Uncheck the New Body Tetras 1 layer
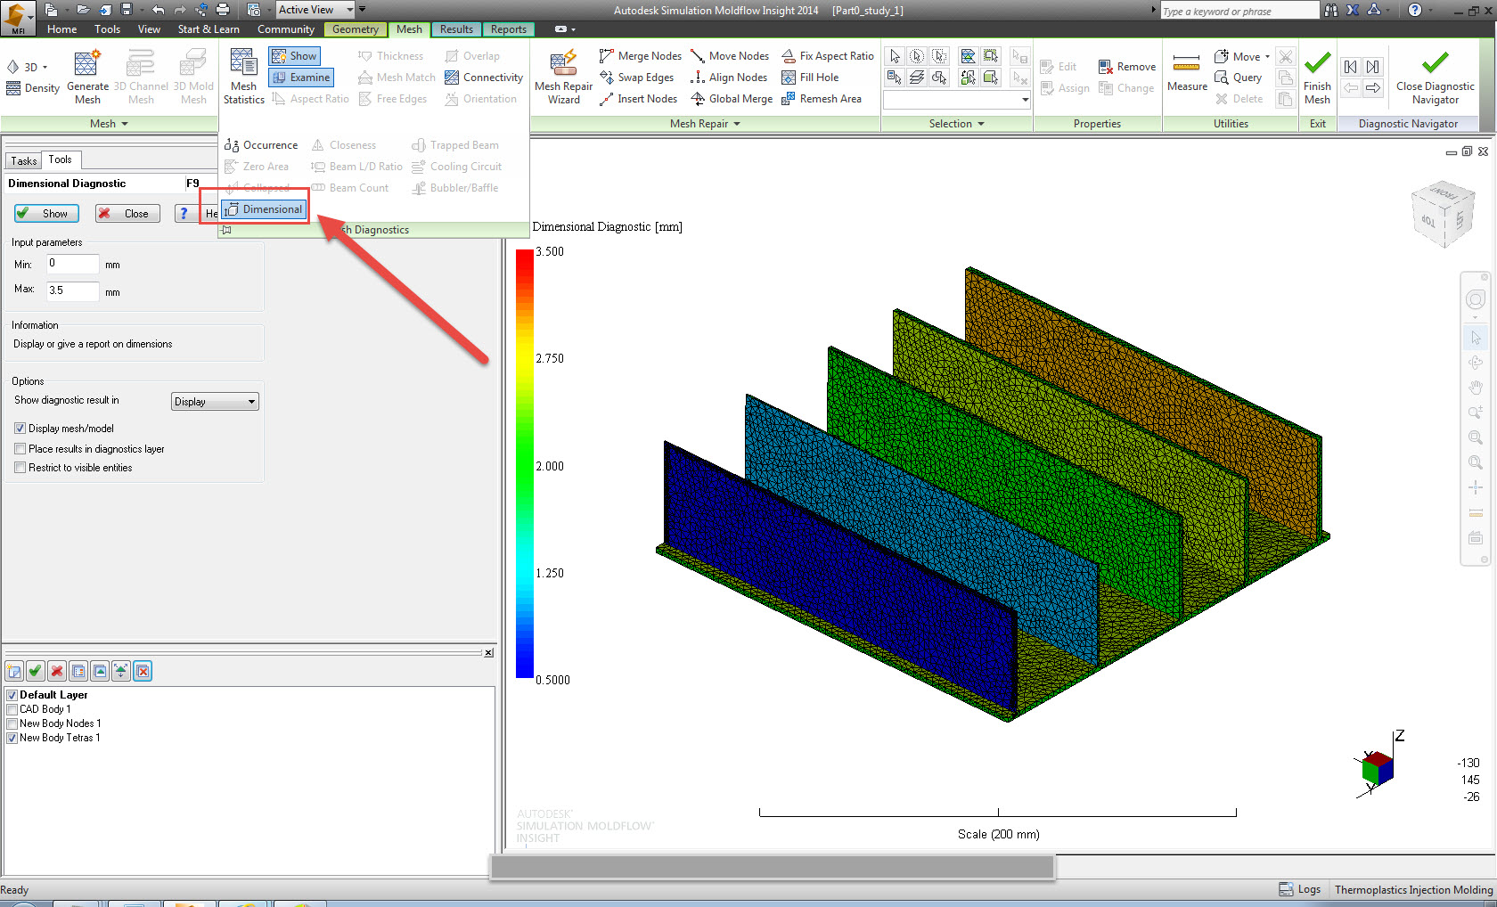This screenshot has height=907, width=1497. [12, 738]
